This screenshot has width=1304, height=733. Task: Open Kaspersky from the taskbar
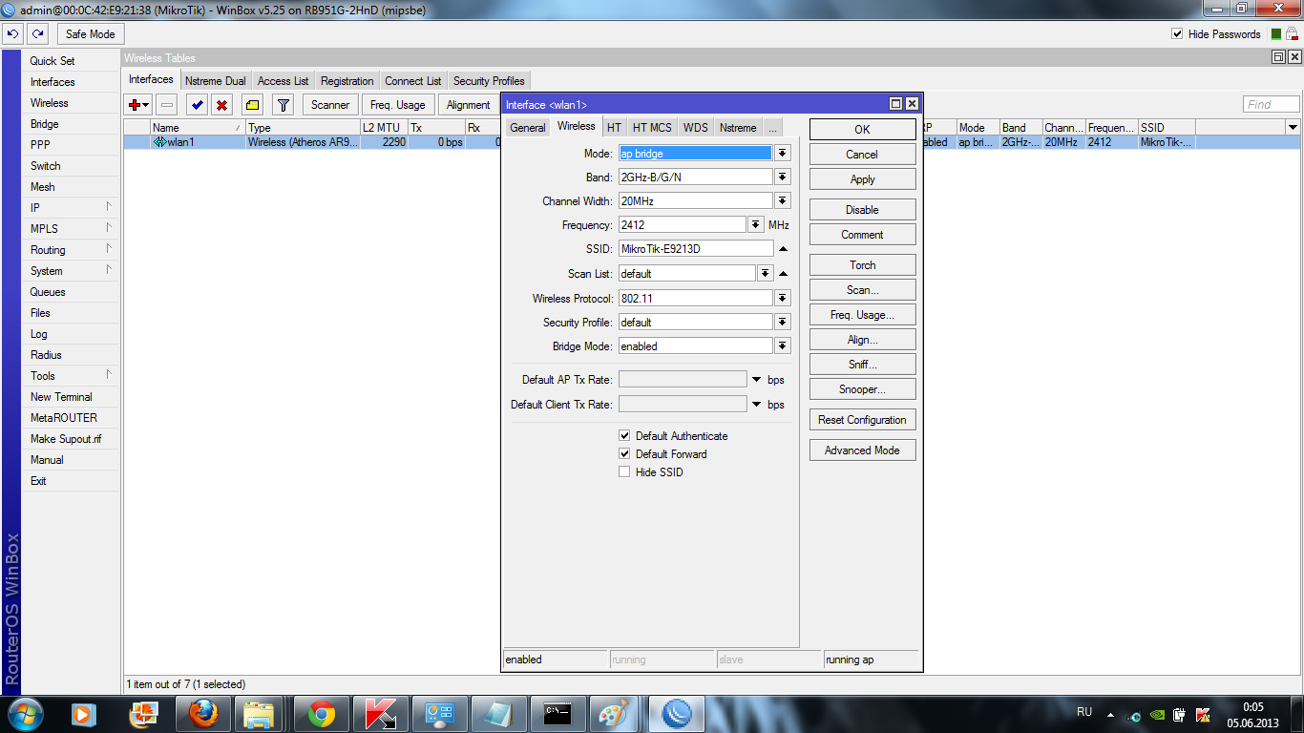point(380,714)
